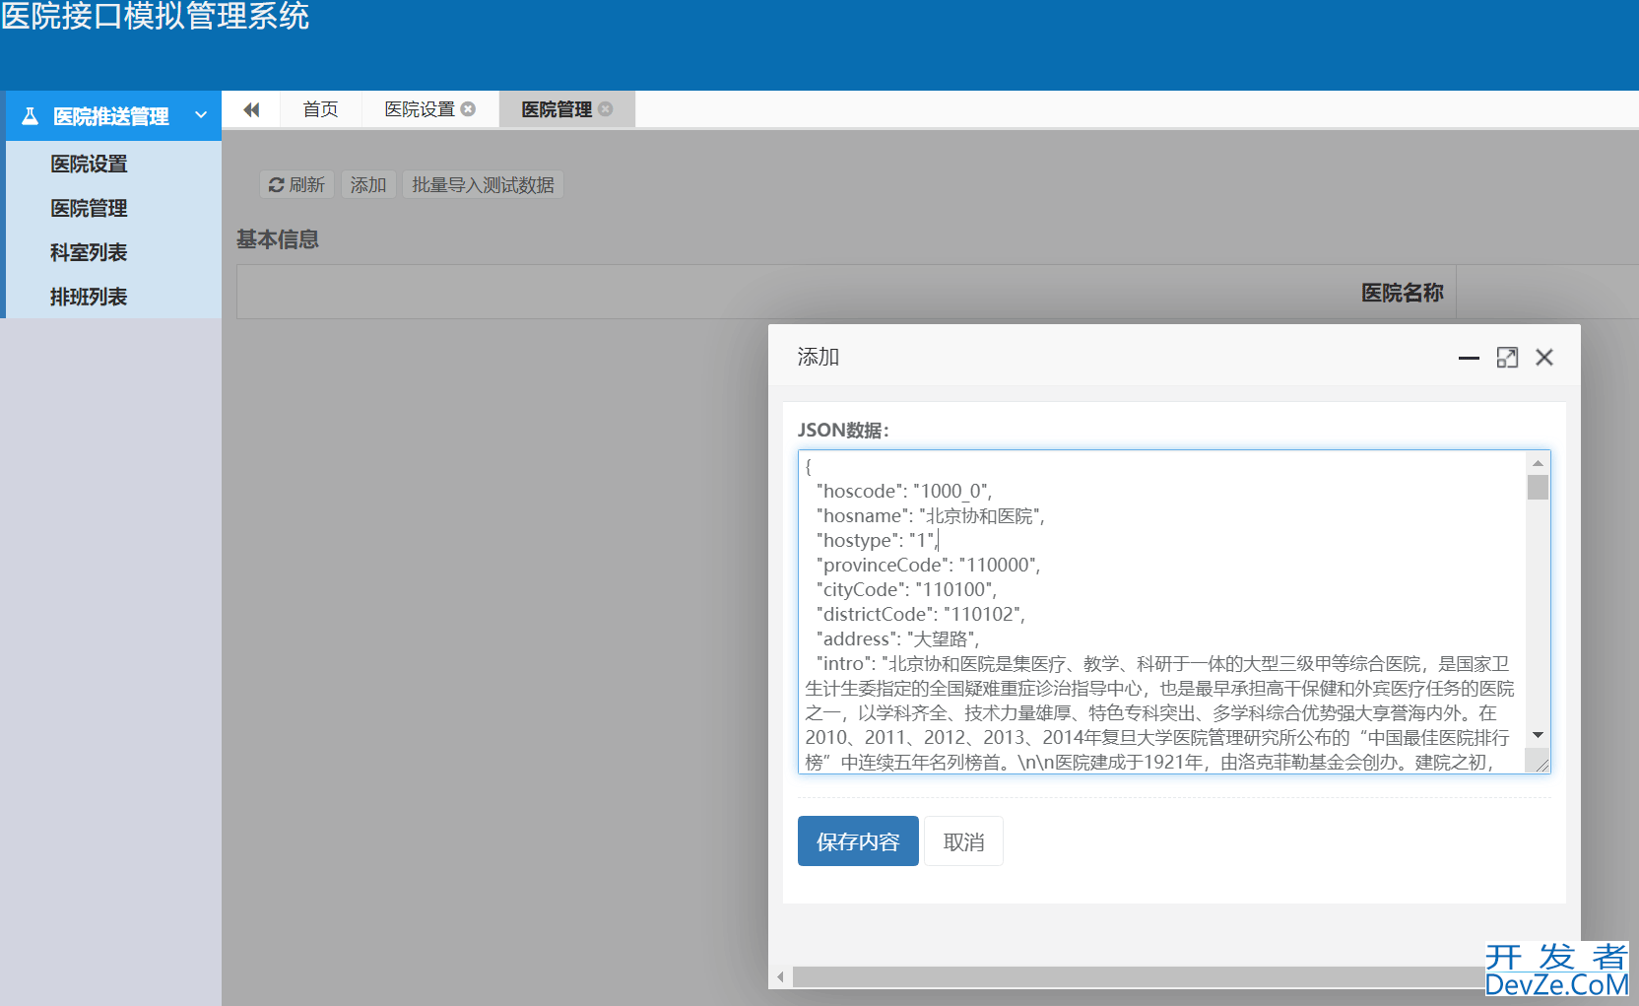
Task: Click the textarea vertical scrollbar thumb
Action: (x=1538, y=488)
